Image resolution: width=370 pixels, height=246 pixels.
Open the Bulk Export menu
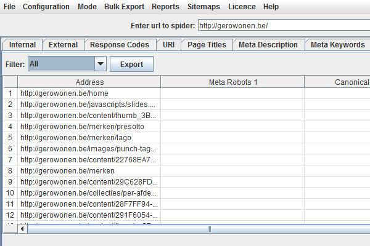[124, 7]
